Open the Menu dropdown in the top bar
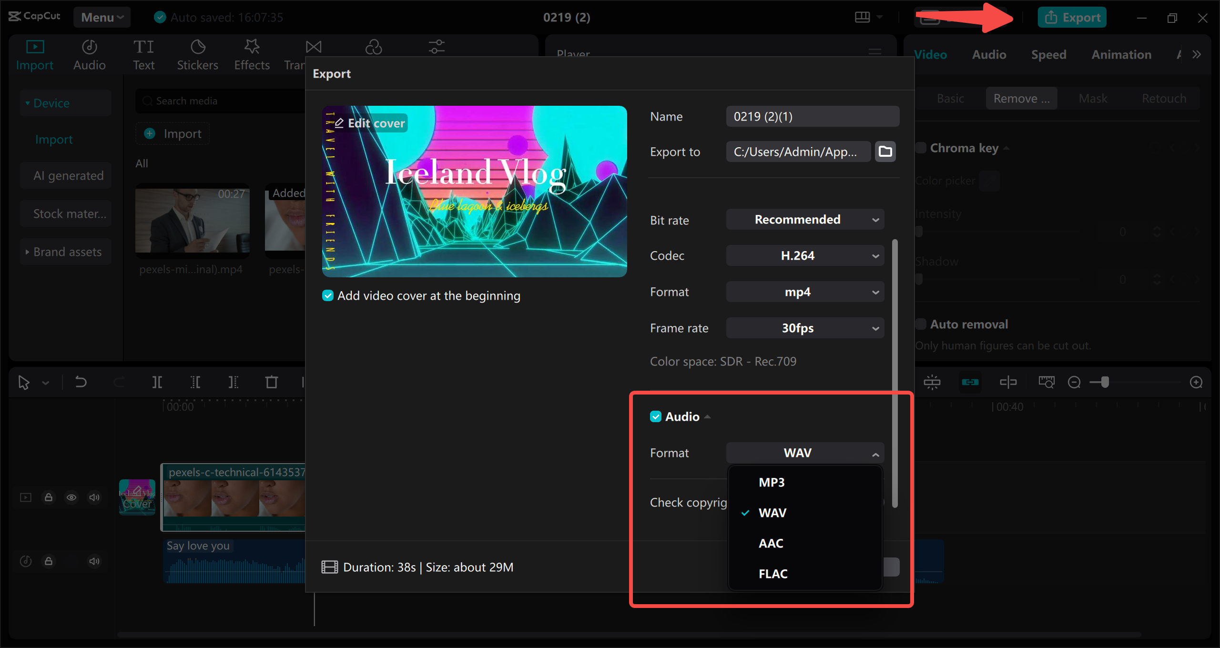This screenshot has width=1220, height=648. pyautogui.click(x=102, y=17)
